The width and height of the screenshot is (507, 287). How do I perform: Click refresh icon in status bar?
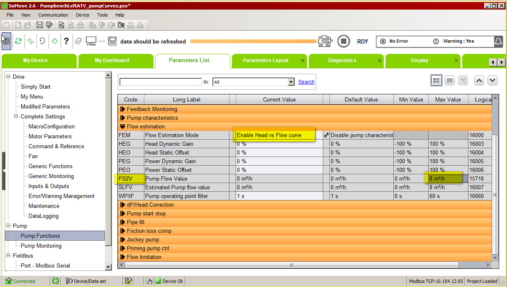[55, 281]
